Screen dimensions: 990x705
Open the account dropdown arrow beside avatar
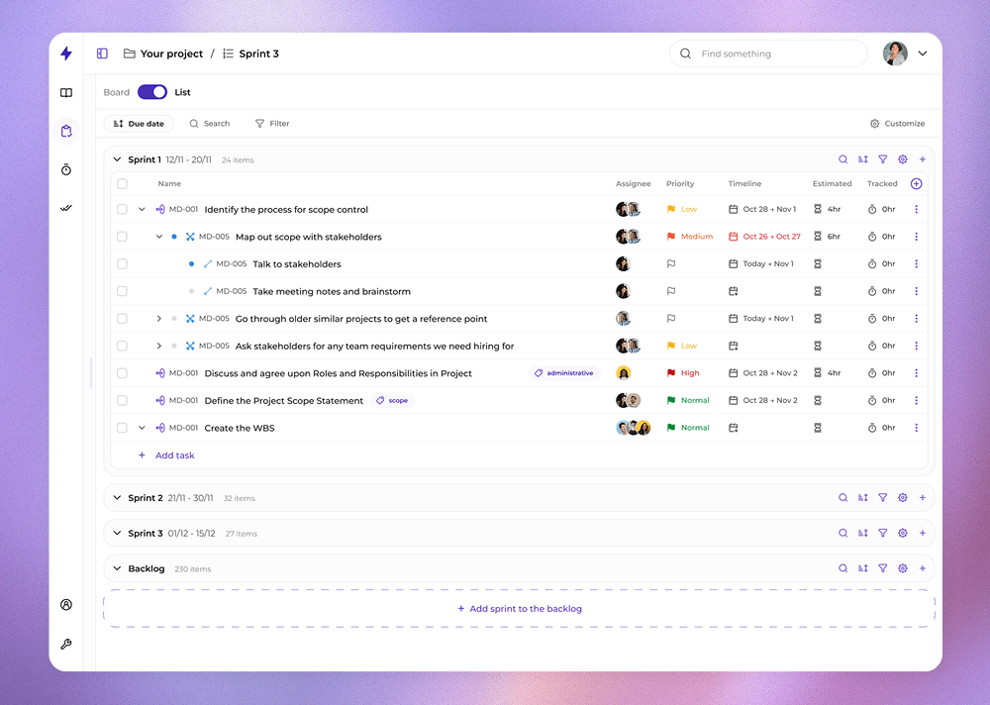click(x=923, y=53)
